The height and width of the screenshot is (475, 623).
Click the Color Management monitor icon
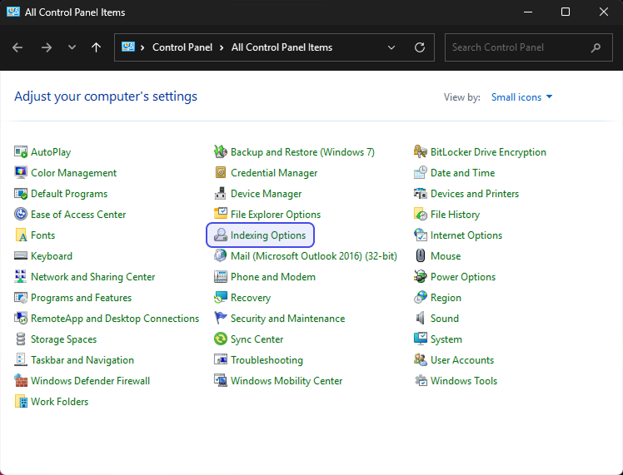pos(21,173)
